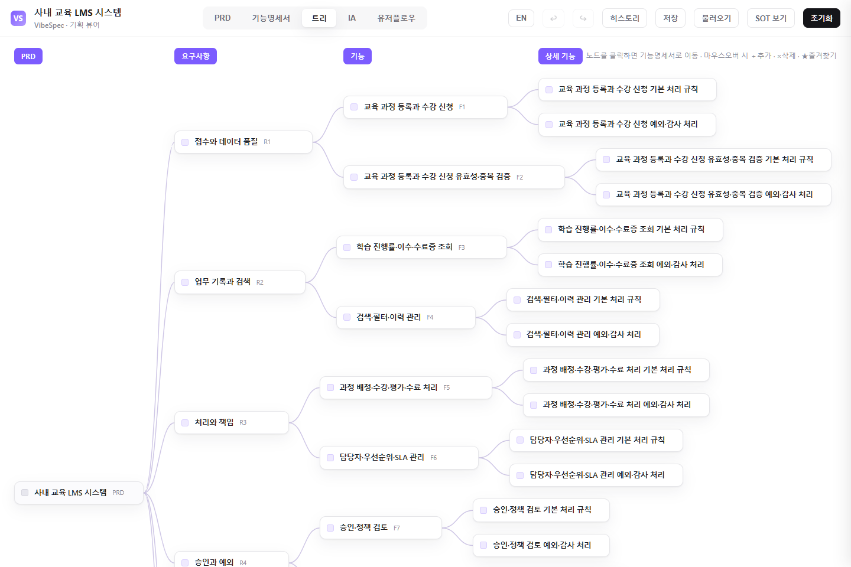The image size is (851, 567).
Task: Toggle checkbox on 검색·필터·이력 관리 F4 node
Action: click(347, 317)
